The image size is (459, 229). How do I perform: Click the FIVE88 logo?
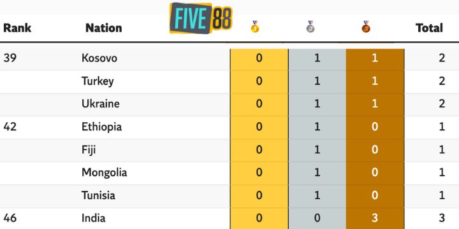pyautogui.click(x=201, y=18)
